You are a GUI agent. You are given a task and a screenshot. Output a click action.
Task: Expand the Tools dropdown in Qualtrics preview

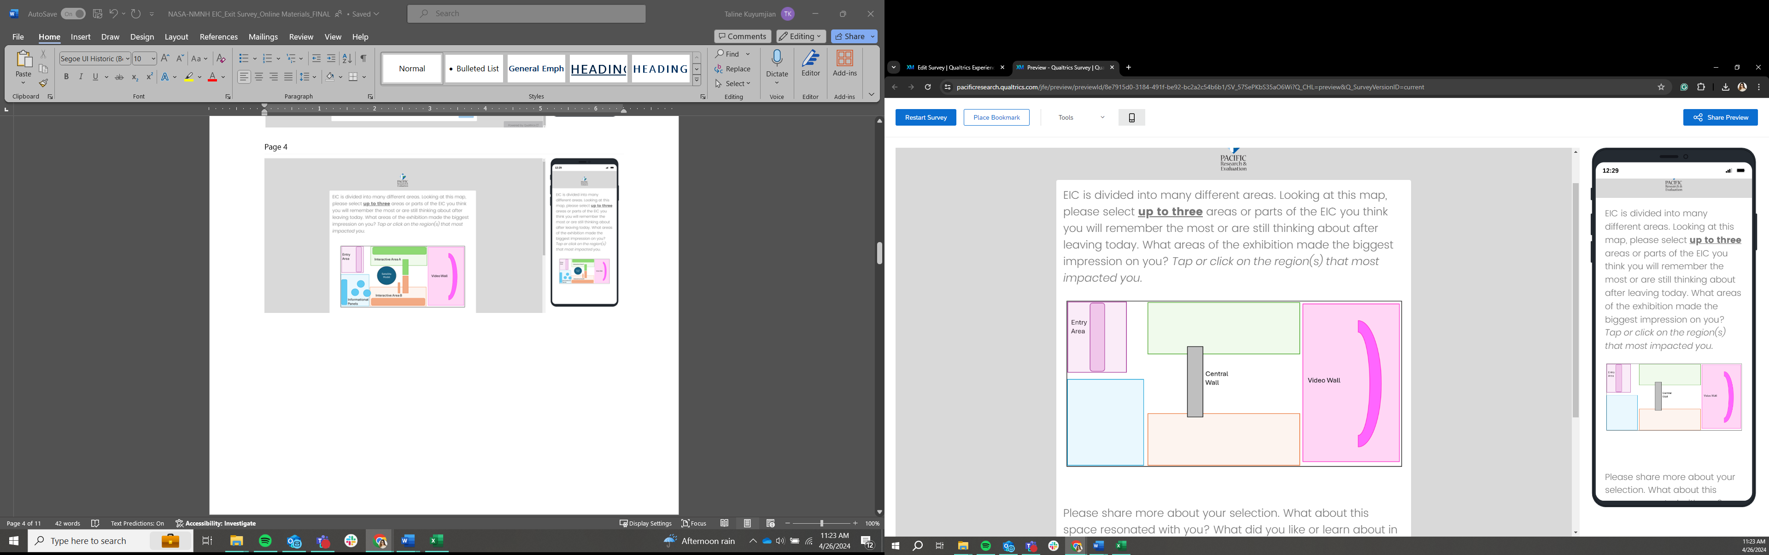point(1081,117)
